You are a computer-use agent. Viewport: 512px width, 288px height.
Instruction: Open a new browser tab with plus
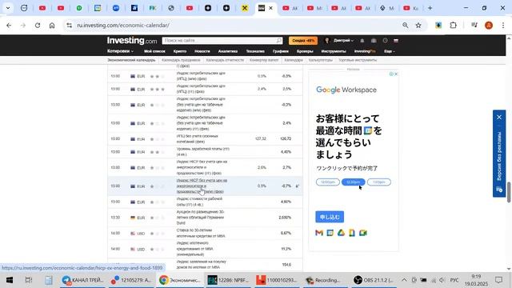pos(430,8)
